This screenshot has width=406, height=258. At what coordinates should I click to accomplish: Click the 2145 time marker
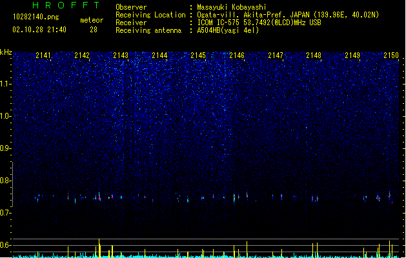[x=198, y=55]
